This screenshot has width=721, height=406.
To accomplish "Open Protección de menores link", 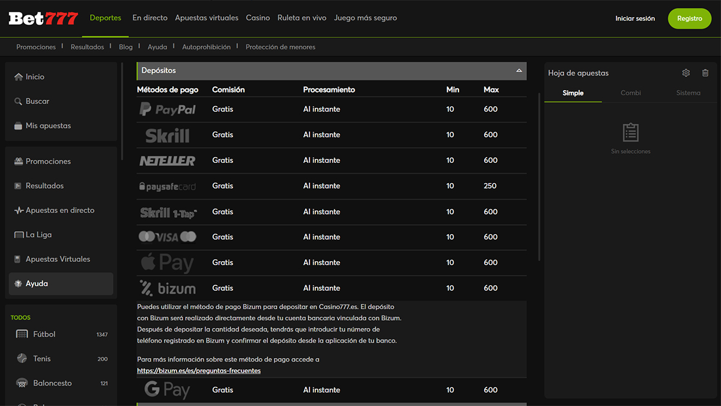I will coord(281,47).
